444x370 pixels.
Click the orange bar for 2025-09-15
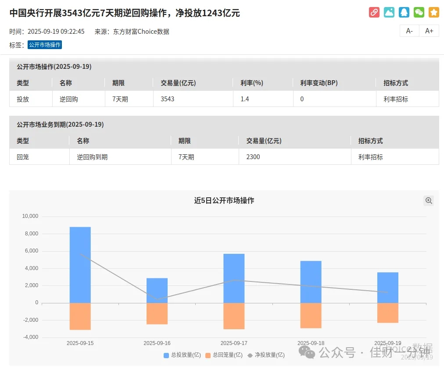[x=80, y=316]
